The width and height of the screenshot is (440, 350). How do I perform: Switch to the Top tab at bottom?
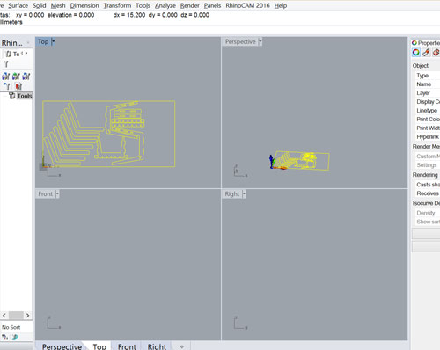(x=99, y=346)
